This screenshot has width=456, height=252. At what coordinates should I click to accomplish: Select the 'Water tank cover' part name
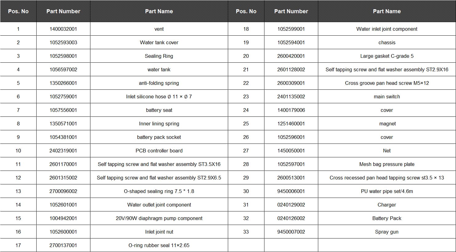coord(159,42)
